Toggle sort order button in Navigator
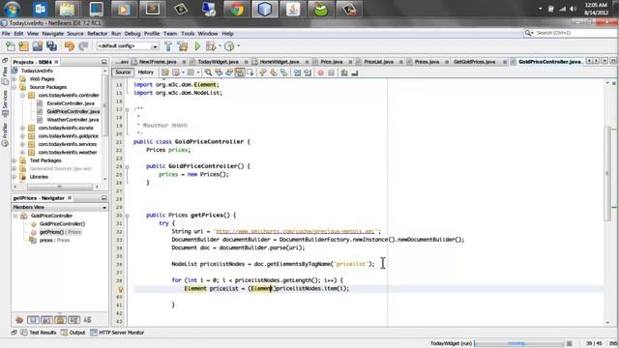The height and width of the screenshot is (348, 619). (87, 320)
